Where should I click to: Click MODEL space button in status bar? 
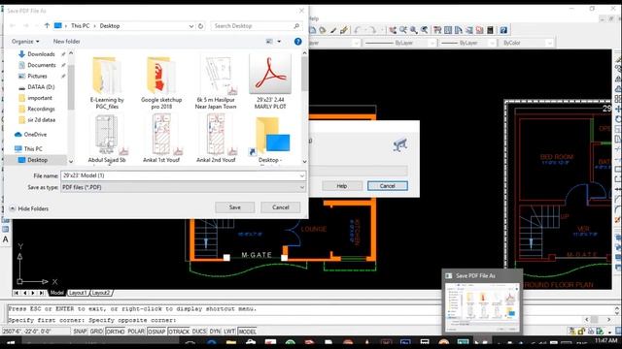tap(247, 332)
